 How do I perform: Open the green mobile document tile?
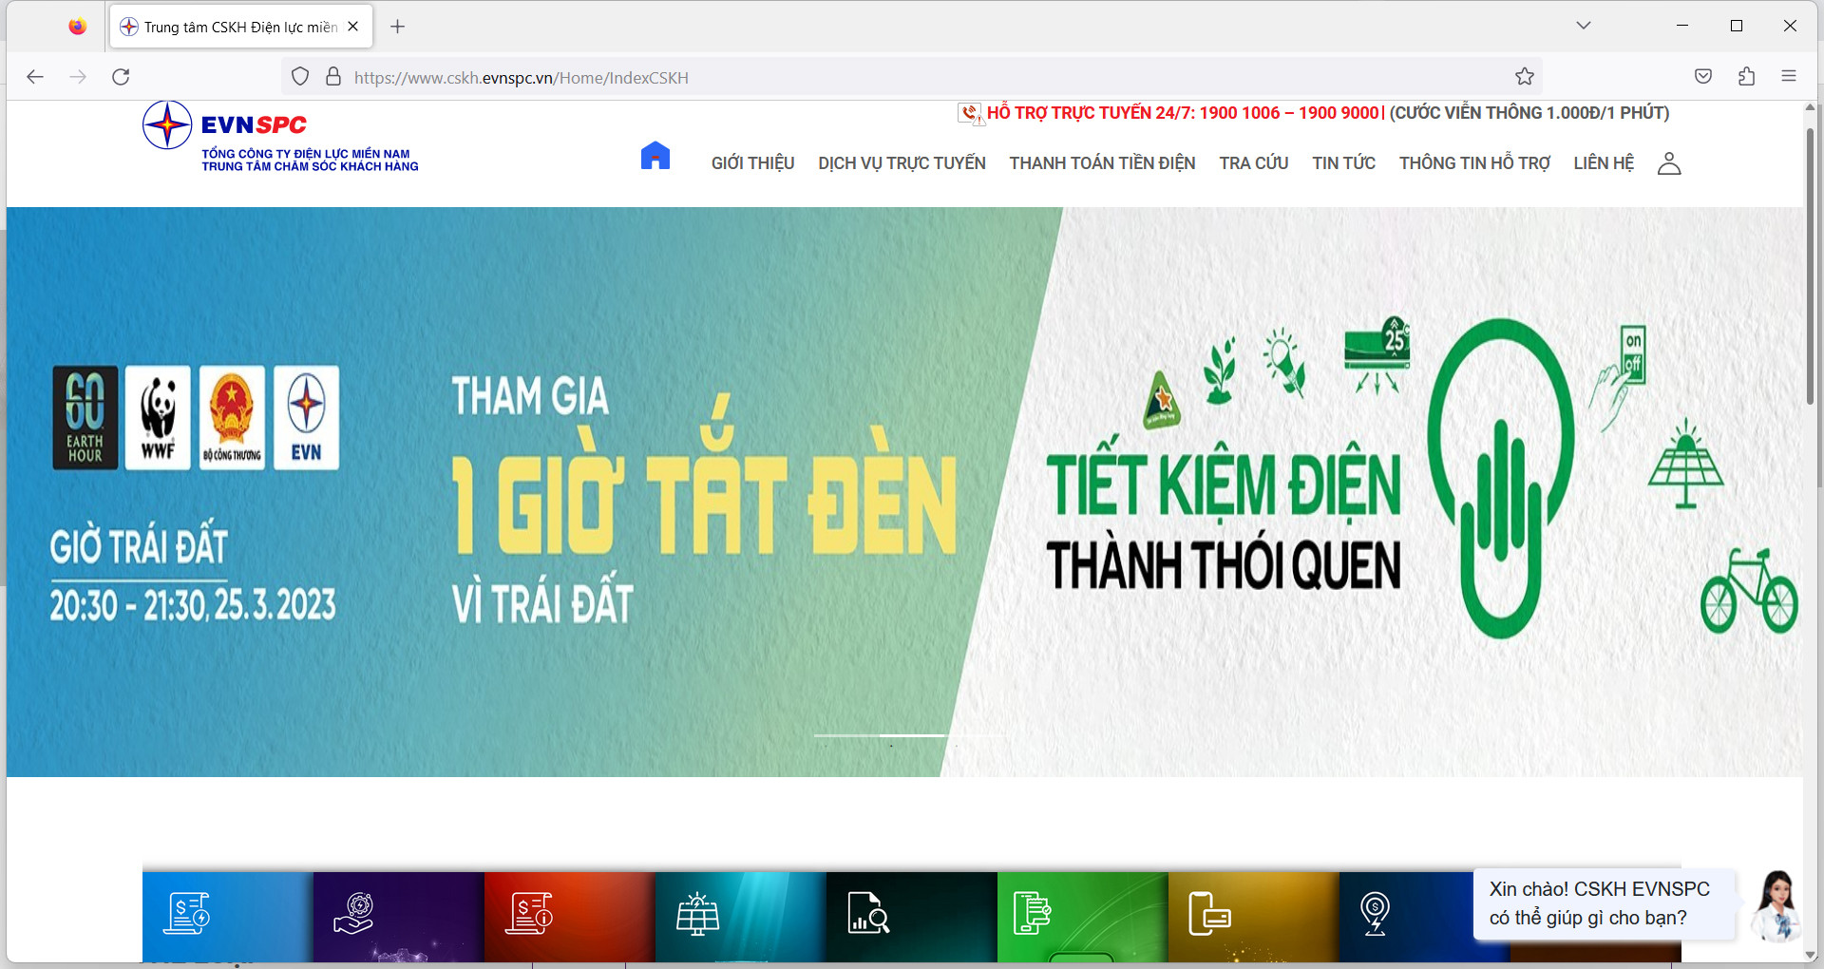pyautogui.click(x=1032, y=913)
